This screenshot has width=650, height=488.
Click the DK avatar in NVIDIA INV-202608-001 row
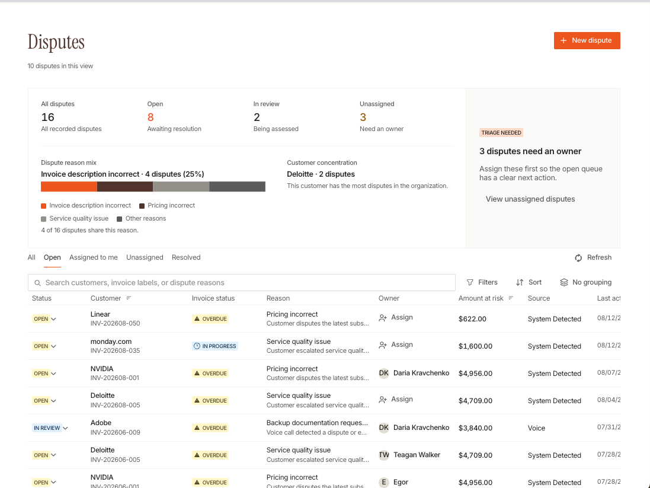[x=384, y=373]
